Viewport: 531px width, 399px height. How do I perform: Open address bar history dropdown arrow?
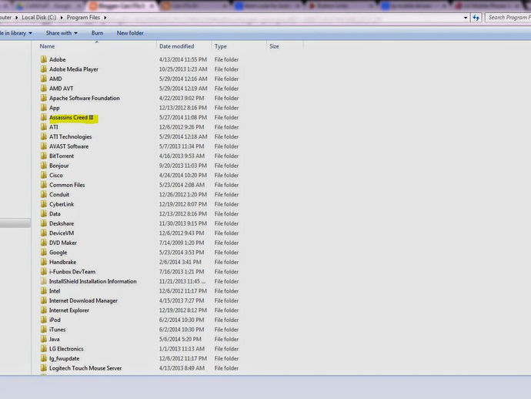[466, 18]
